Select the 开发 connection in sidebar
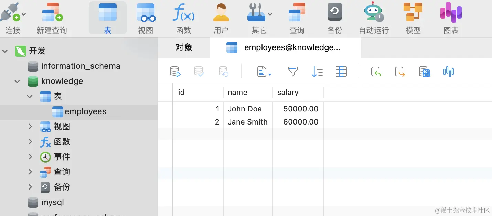Image resolution: width=492 pixels, height=216 pixels. [x=37, y=51]
